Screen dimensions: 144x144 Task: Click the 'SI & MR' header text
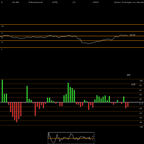pyautogui.click(x=15, y=2)
